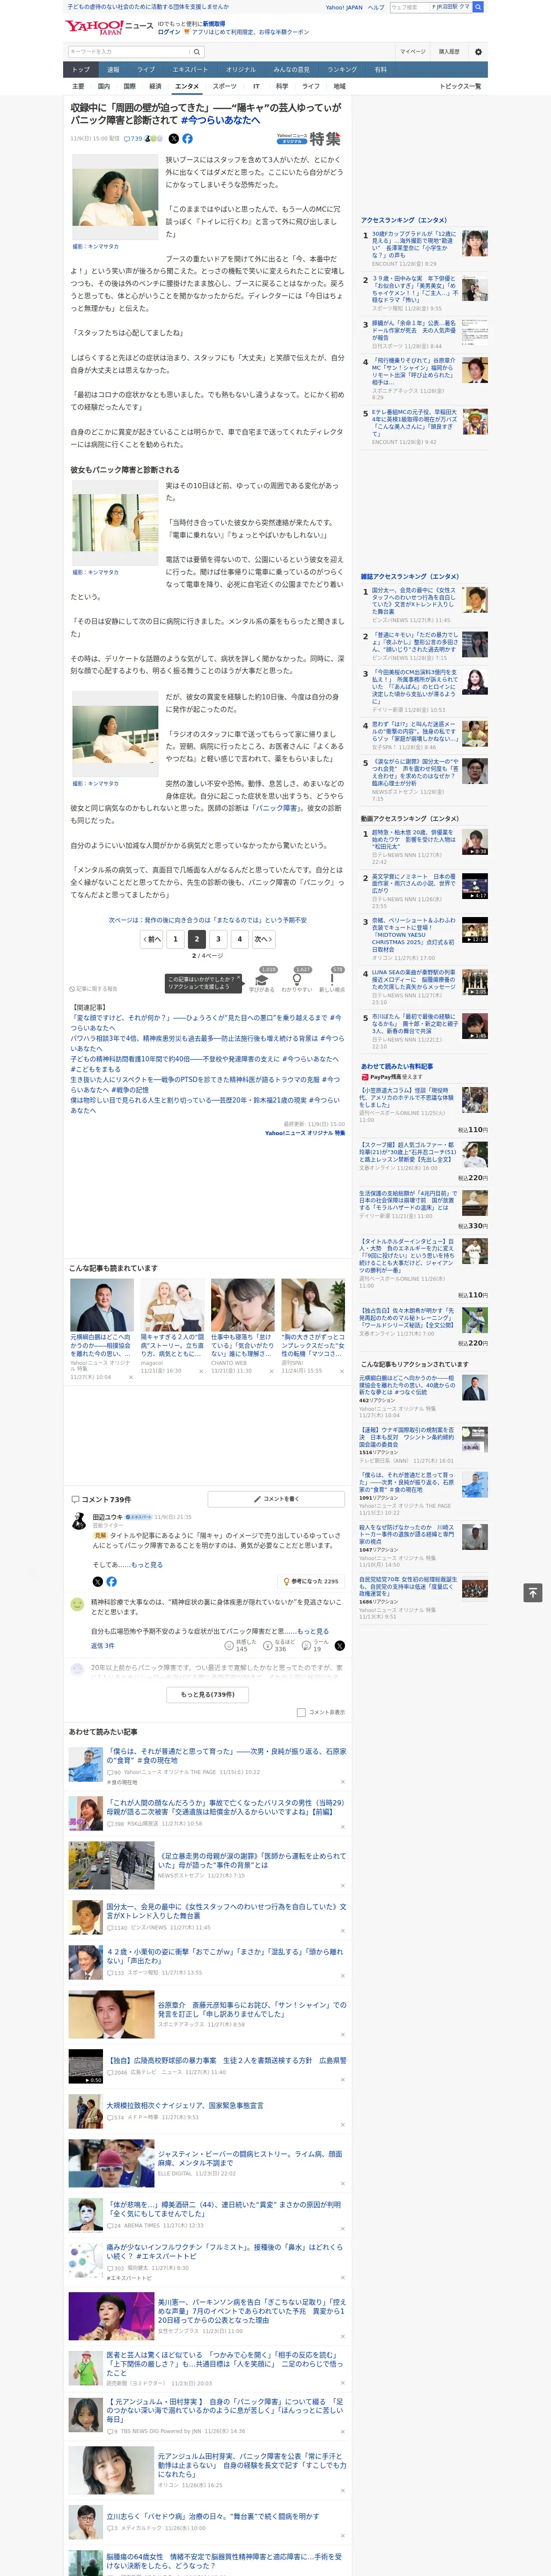Click the blue web search magnifier button
551x2576 pixels.
click(478, 7)
